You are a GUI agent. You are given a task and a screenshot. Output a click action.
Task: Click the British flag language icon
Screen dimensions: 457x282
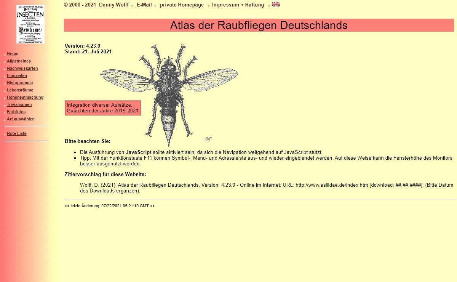[276, 4]
